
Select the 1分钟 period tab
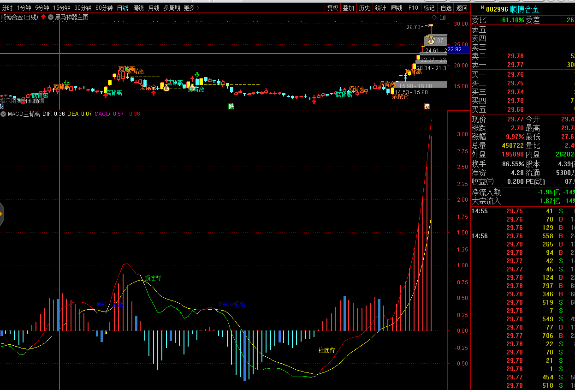(x=24, y=8)
